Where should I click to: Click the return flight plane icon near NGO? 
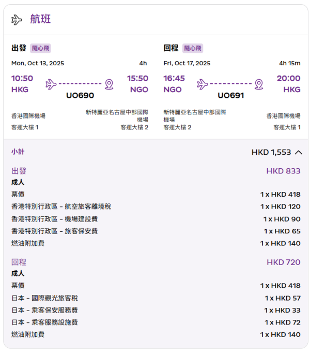pyautogui.click(x=203, y=84)
